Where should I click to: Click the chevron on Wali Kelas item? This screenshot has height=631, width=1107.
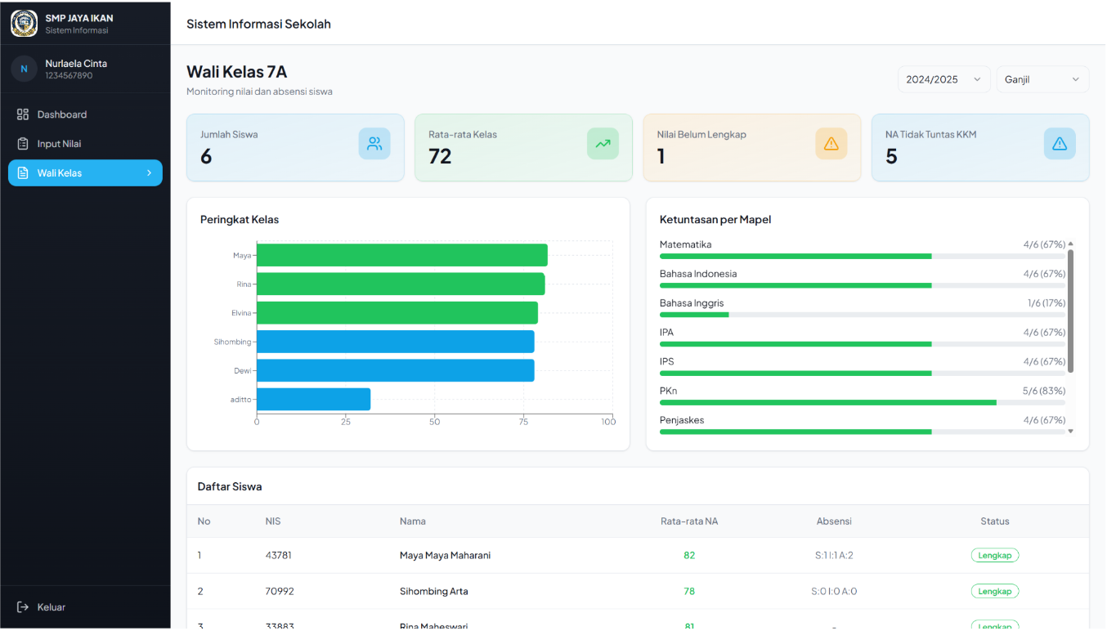tap(149, 173)
